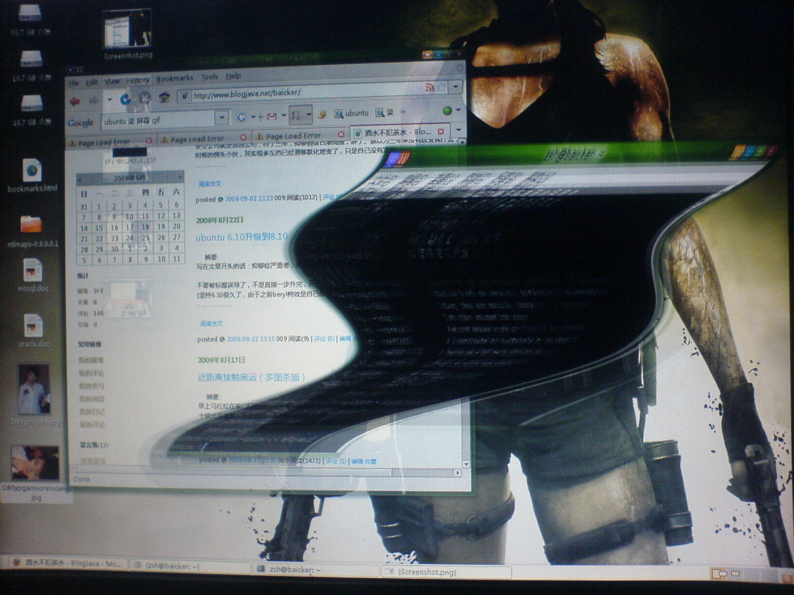Go to next month in blog calendar
The width and height of the screenshot is (794, 595).
pyautogui.click(x=180, y=177)
